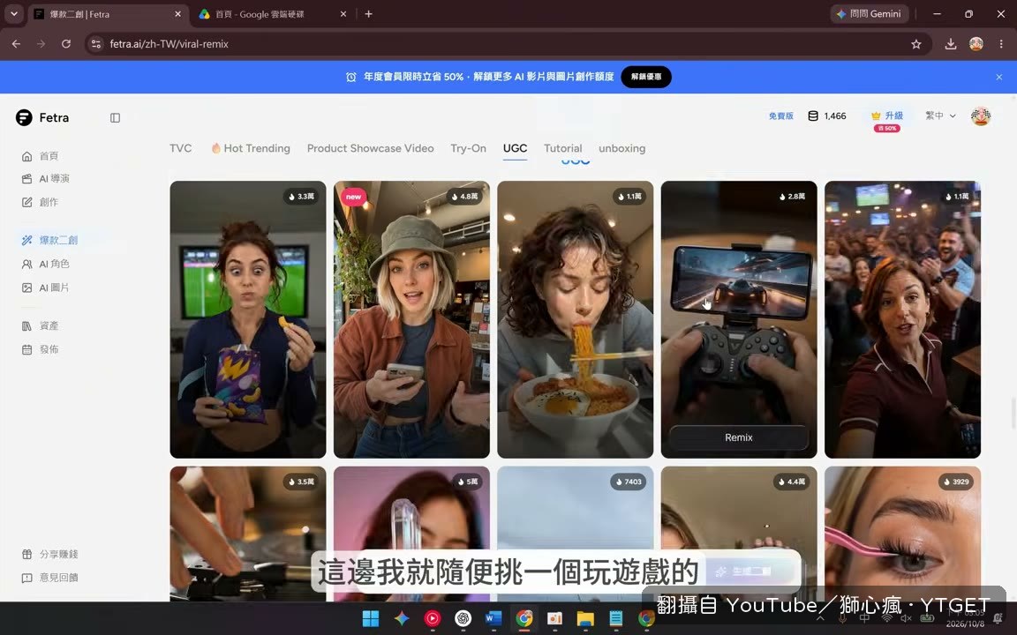Click the 升級 upgrade button

[887, 116]
